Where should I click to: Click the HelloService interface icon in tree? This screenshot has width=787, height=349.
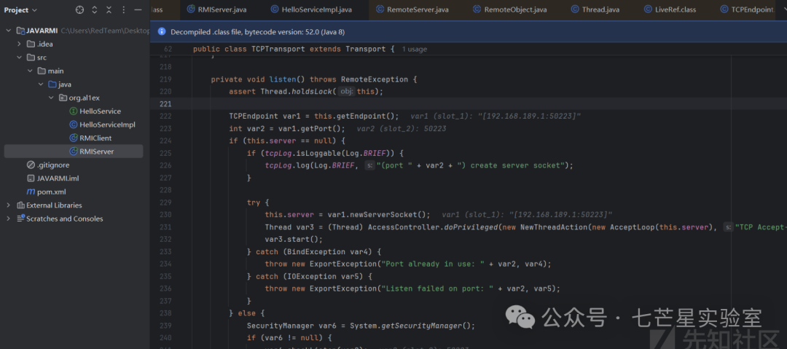point(73,111)
